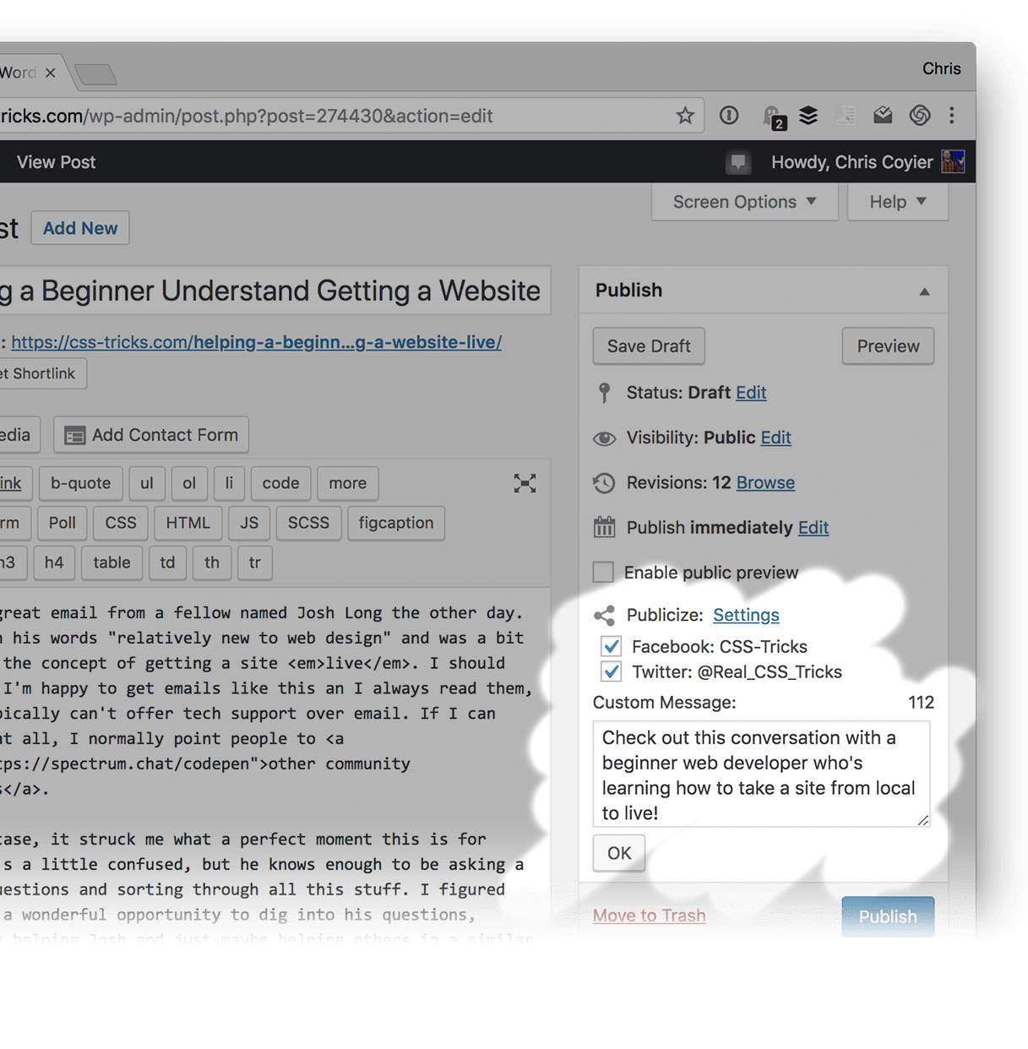Bookmark page with star icon
Viewport: 1028px width, 1049px height.
[685, 116]
